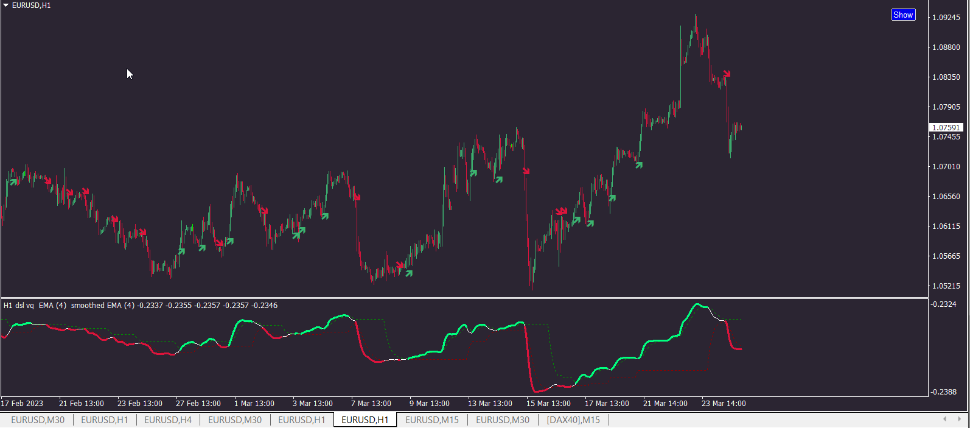Switch to the [DAX40],M15 chart tab

573,420
